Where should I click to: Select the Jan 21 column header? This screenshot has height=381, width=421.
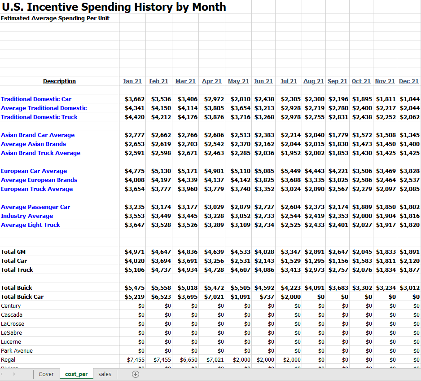[132, 81]
